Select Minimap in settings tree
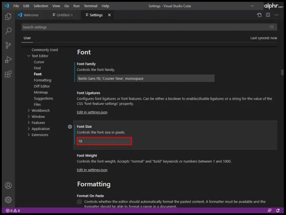 [40, 92]
